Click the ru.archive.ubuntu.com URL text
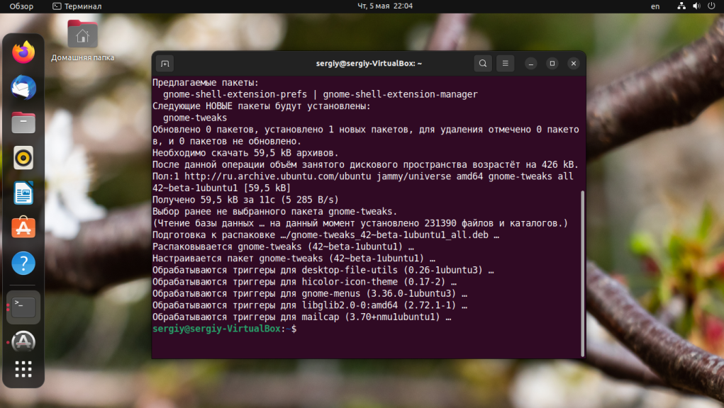The height and width of the screenshot is (408, 724). (277, 176)
